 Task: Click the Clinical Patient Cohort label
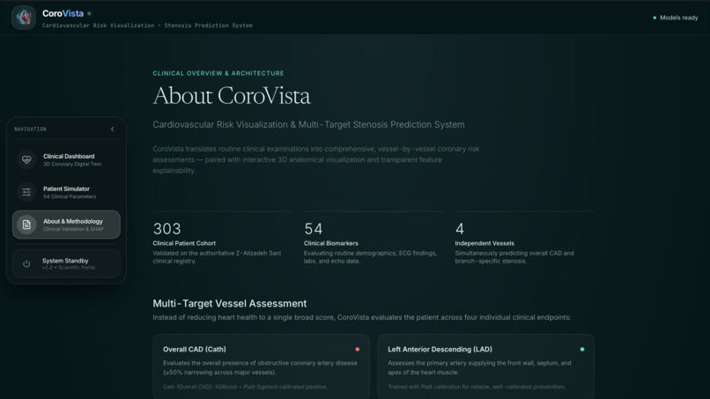pyautogui.click(x=184, y=243)
